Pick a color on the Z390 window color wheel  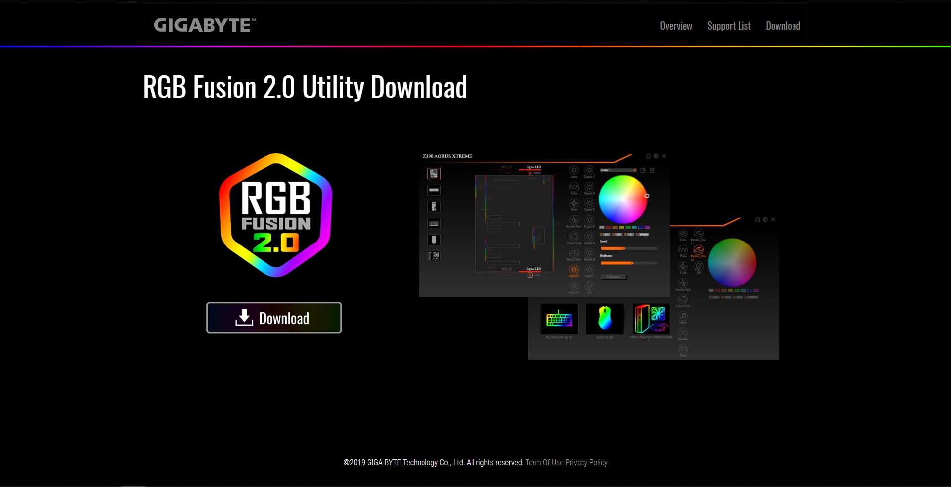coord(623,199)
